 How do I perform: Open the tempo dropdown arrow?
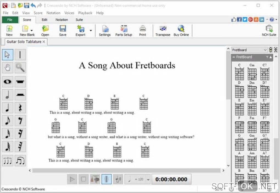(x=148, y=180)
